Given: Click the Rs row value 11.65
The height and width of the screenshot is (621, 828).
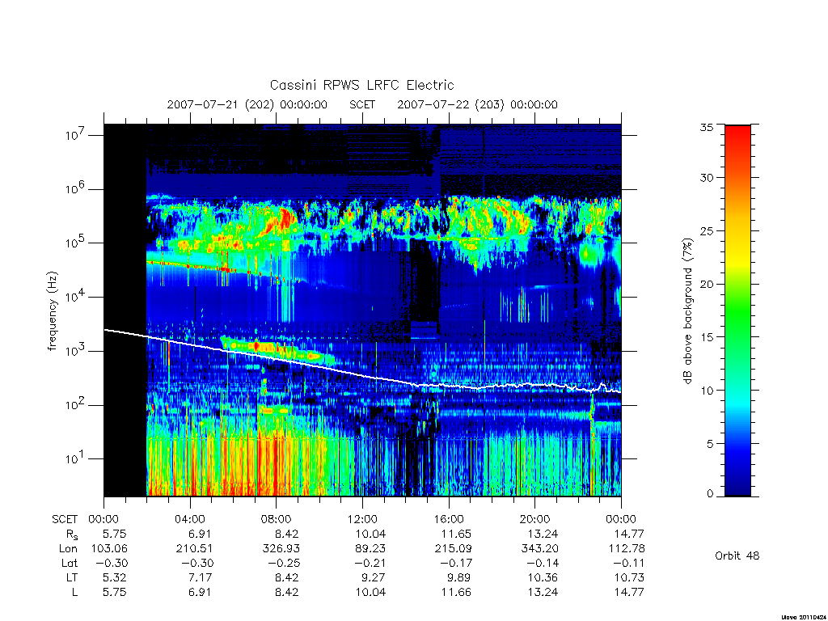Looking at the screenshot, I should pyautogui.click(x=456, y=534).
